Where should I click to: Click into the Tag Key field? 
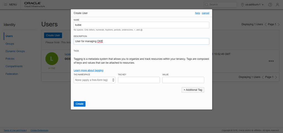tap(139, 80)
